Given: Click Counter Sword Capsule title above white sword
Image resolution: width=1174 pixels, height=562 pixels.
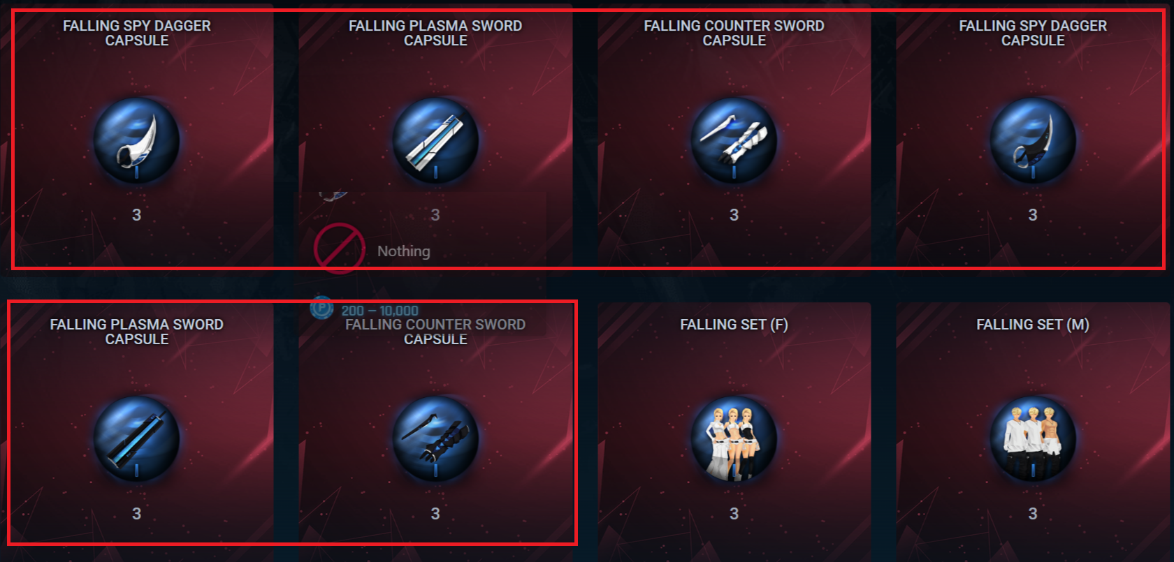Looking at the screenshot, I should pos(734,33).
